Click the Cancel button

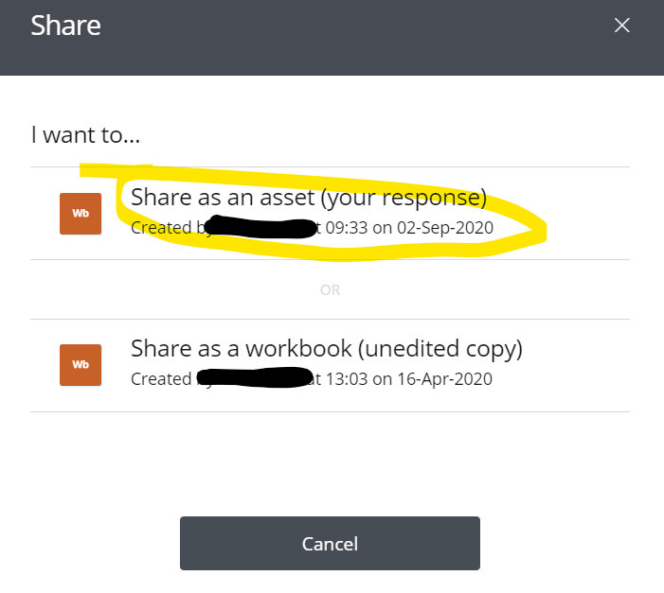tap(330, 543)
